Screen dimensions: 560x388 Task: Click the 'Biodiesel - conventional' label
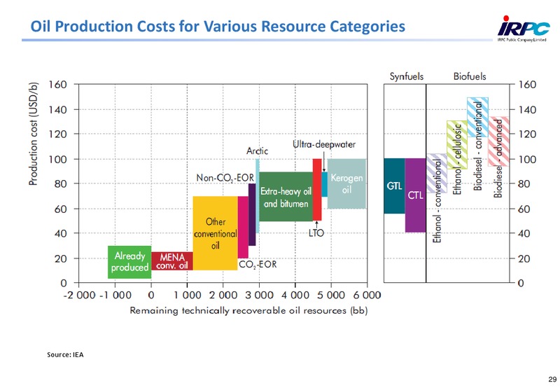(478, 146)
